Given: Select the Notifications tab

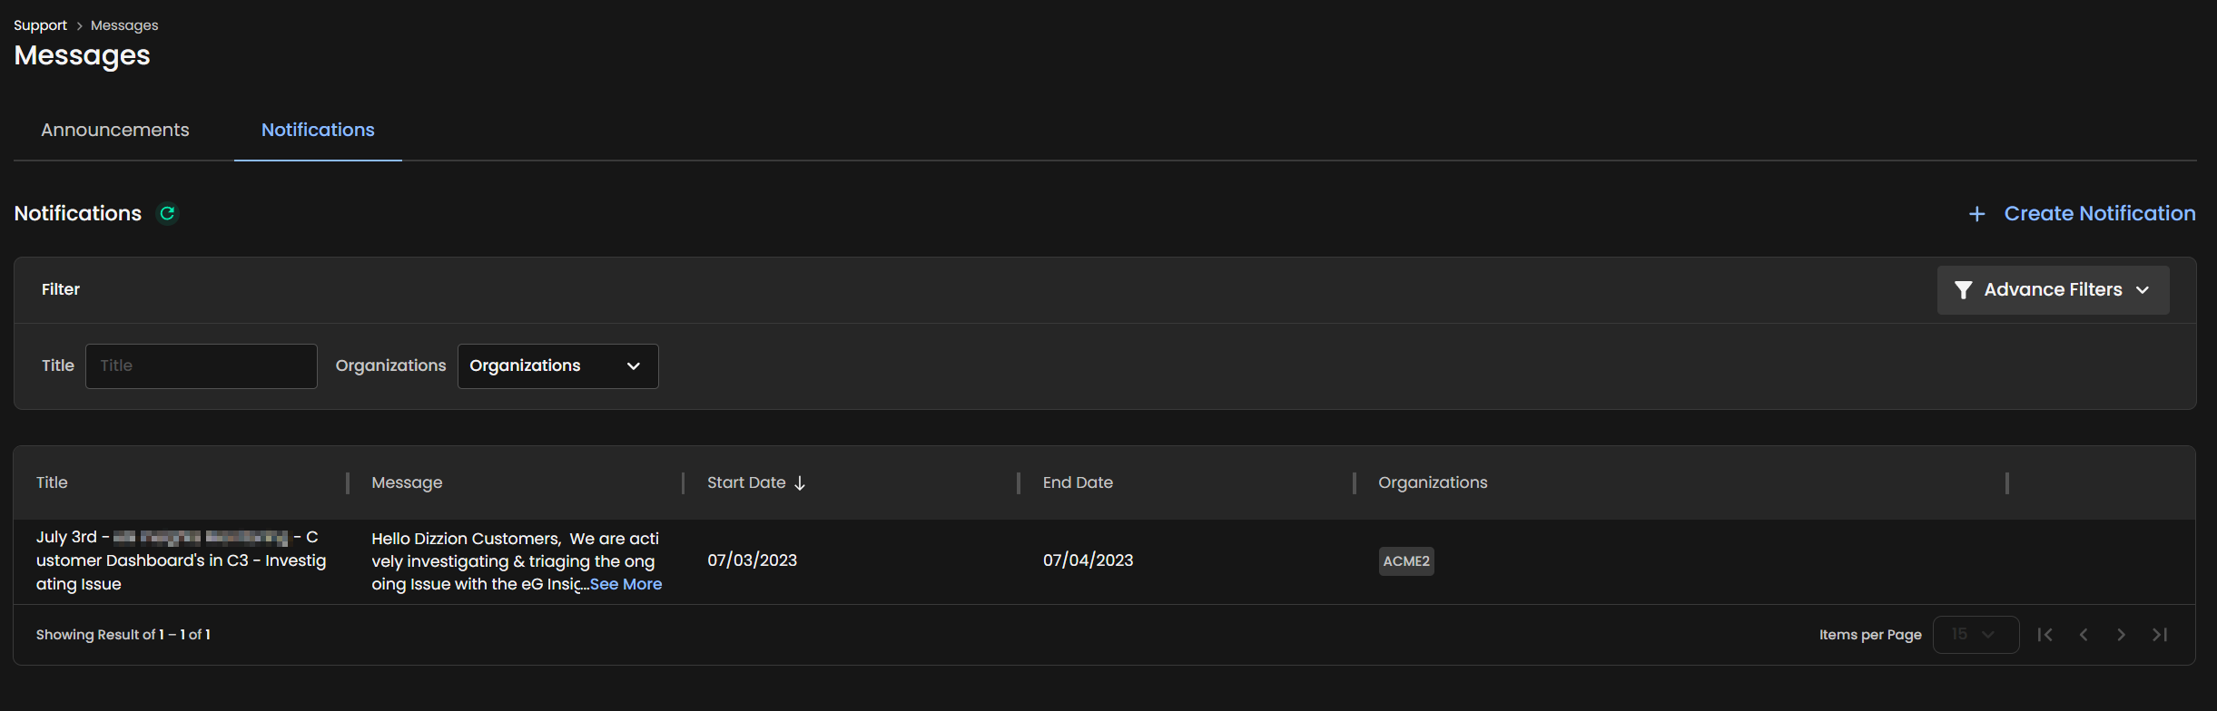Looking at the screenshot, I should 318,130.
